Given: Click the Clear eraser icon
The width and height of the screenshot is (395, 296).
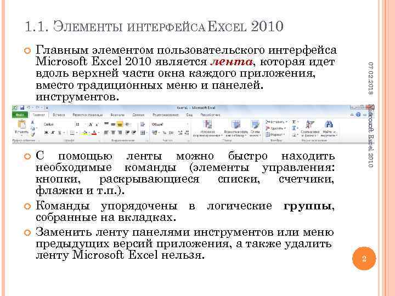Looking at the screenshot, I should (x=295, y=135).
